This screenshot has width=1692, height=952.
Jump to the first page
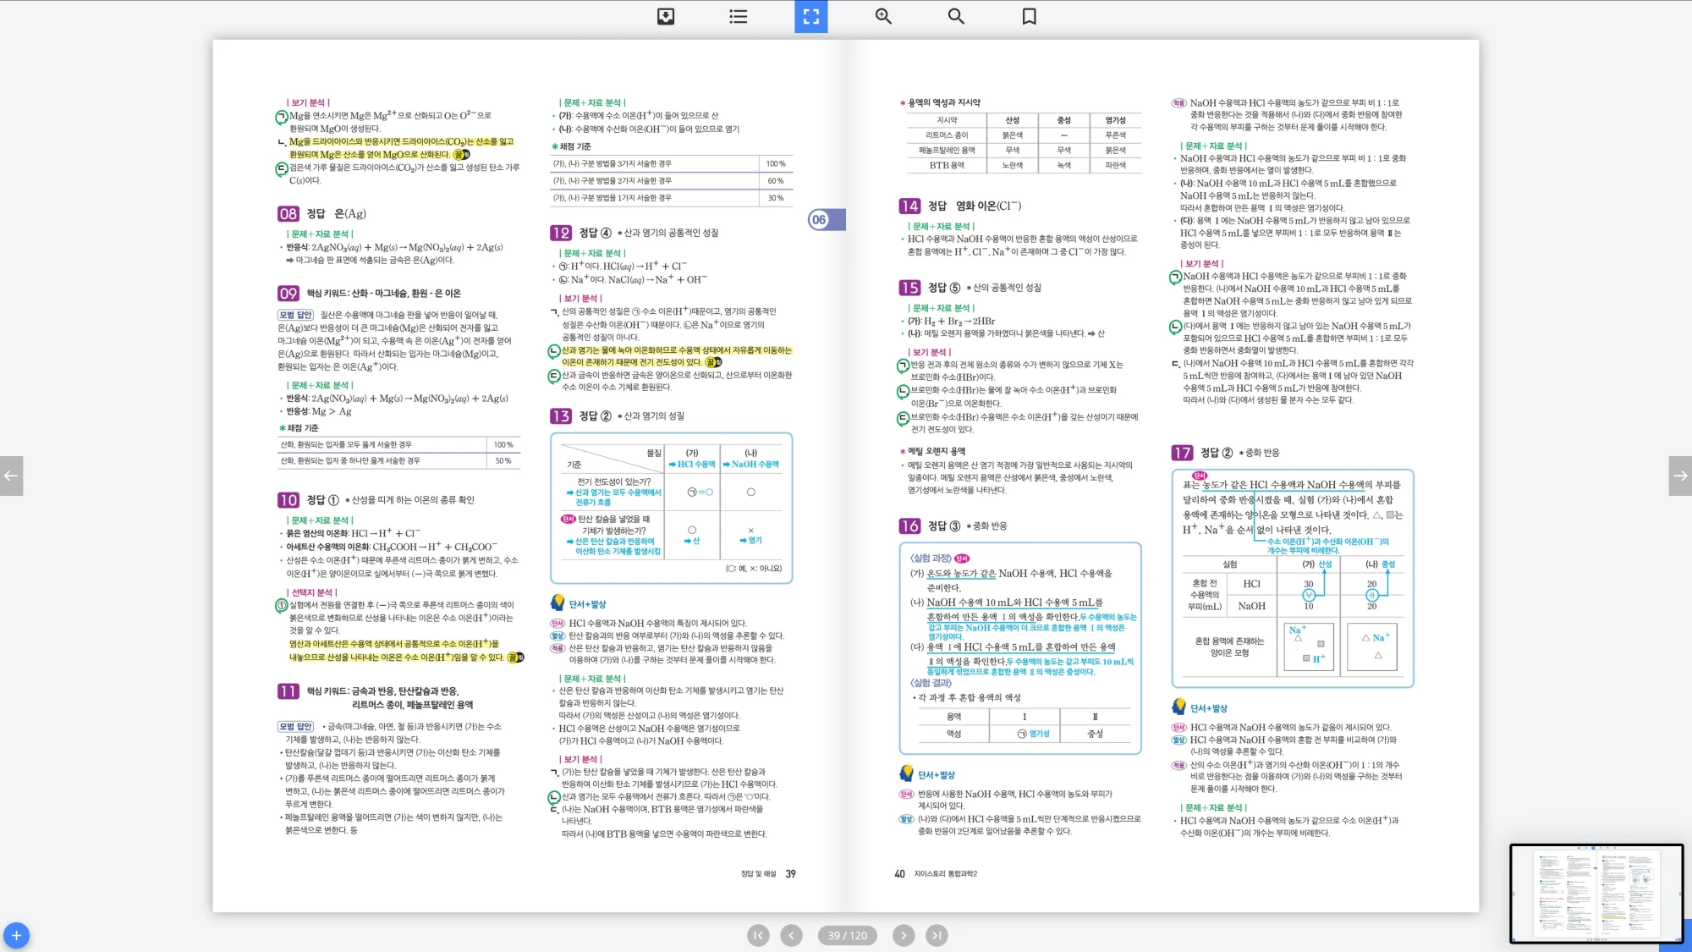pos(758,935)
